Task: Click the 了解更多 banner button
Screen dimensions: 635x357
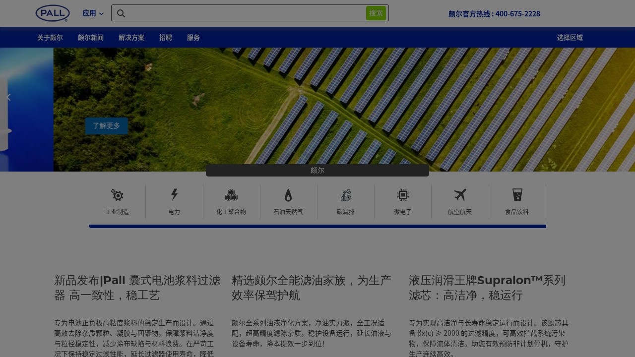Action: click(107, 126)
